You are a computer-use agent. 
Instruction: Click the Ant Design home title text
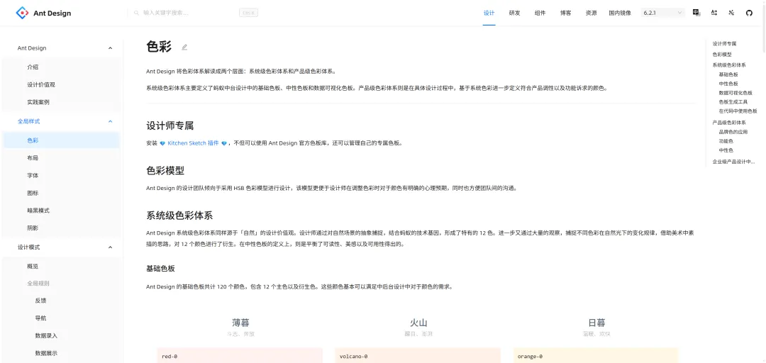tap(52, 13)
